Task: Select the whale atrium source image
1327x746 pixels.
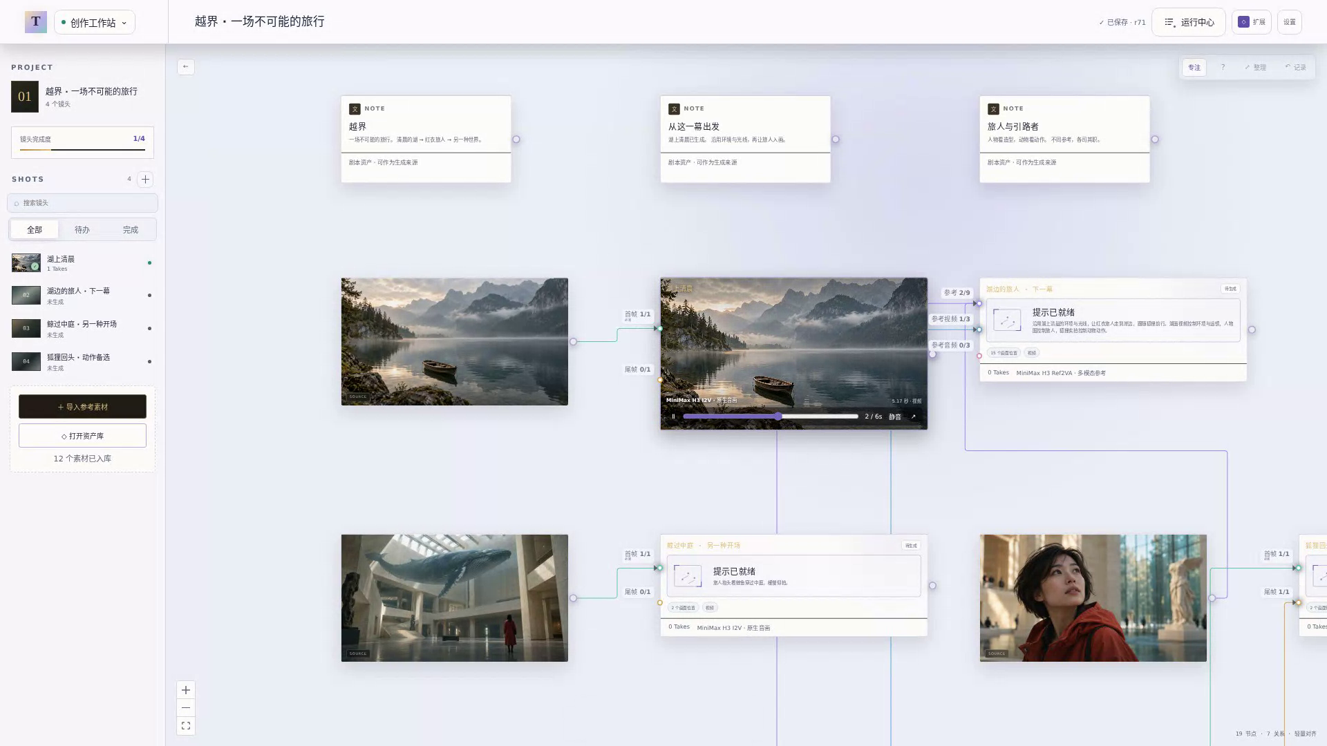Action: [x=455, y=598]
